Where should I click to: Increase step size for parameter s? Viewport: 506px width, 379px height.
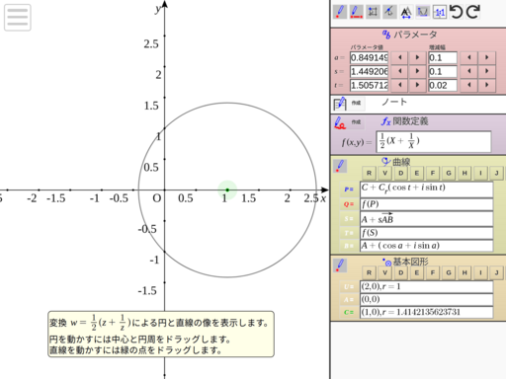(487, 71)
